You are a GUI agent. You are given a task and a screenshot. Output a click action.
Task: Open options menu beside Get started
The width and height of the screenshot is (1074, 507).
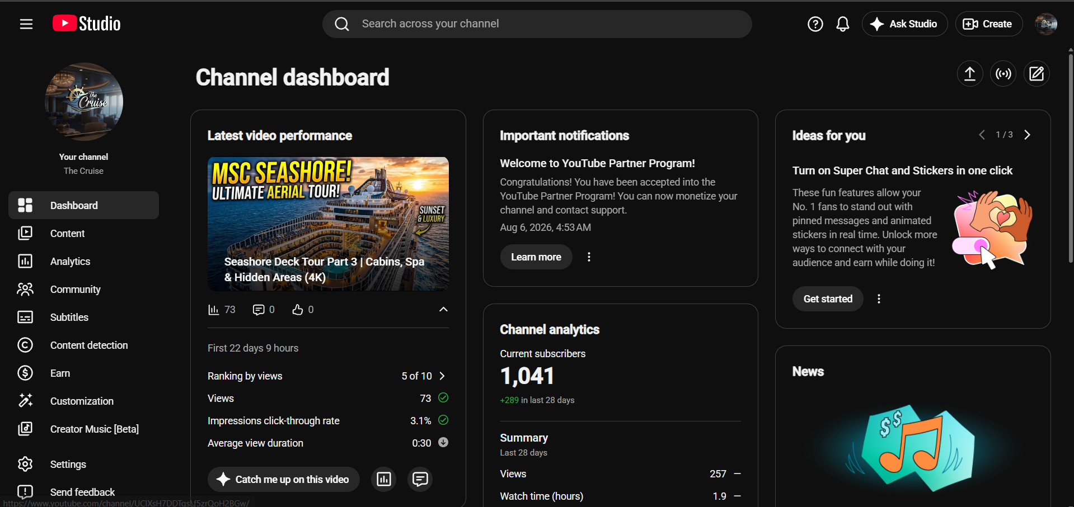(879, 299)
